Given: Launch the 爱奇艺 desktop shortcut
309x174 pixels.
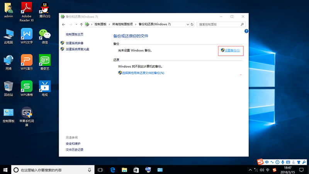Looking at the screenshot, I should coord(45,62).
